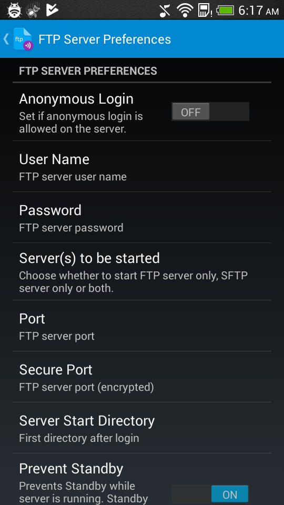This screenshot has width=284, height=505.
Task: Tap the 6:17 AM clock
Action: [259, 11]
